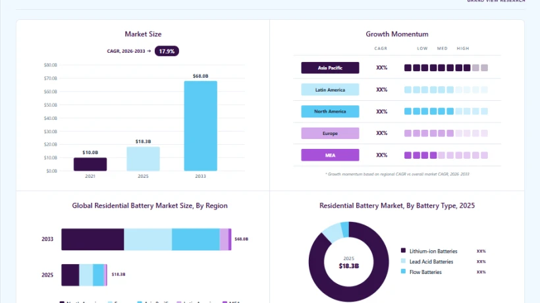
Task: Click the 2025 light-blue bar in Market Size chart
Action: 144,159
